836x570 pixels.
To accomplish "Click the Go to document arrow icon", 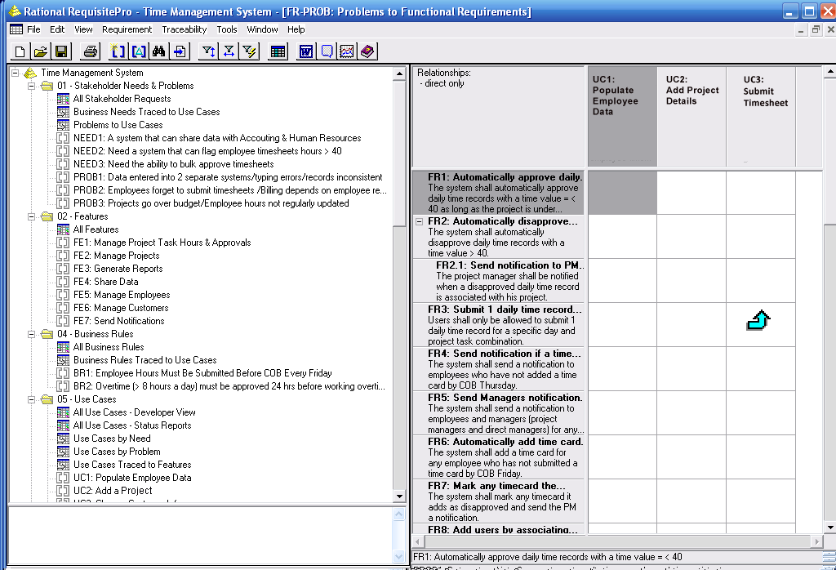I will [x=180, y=51].
